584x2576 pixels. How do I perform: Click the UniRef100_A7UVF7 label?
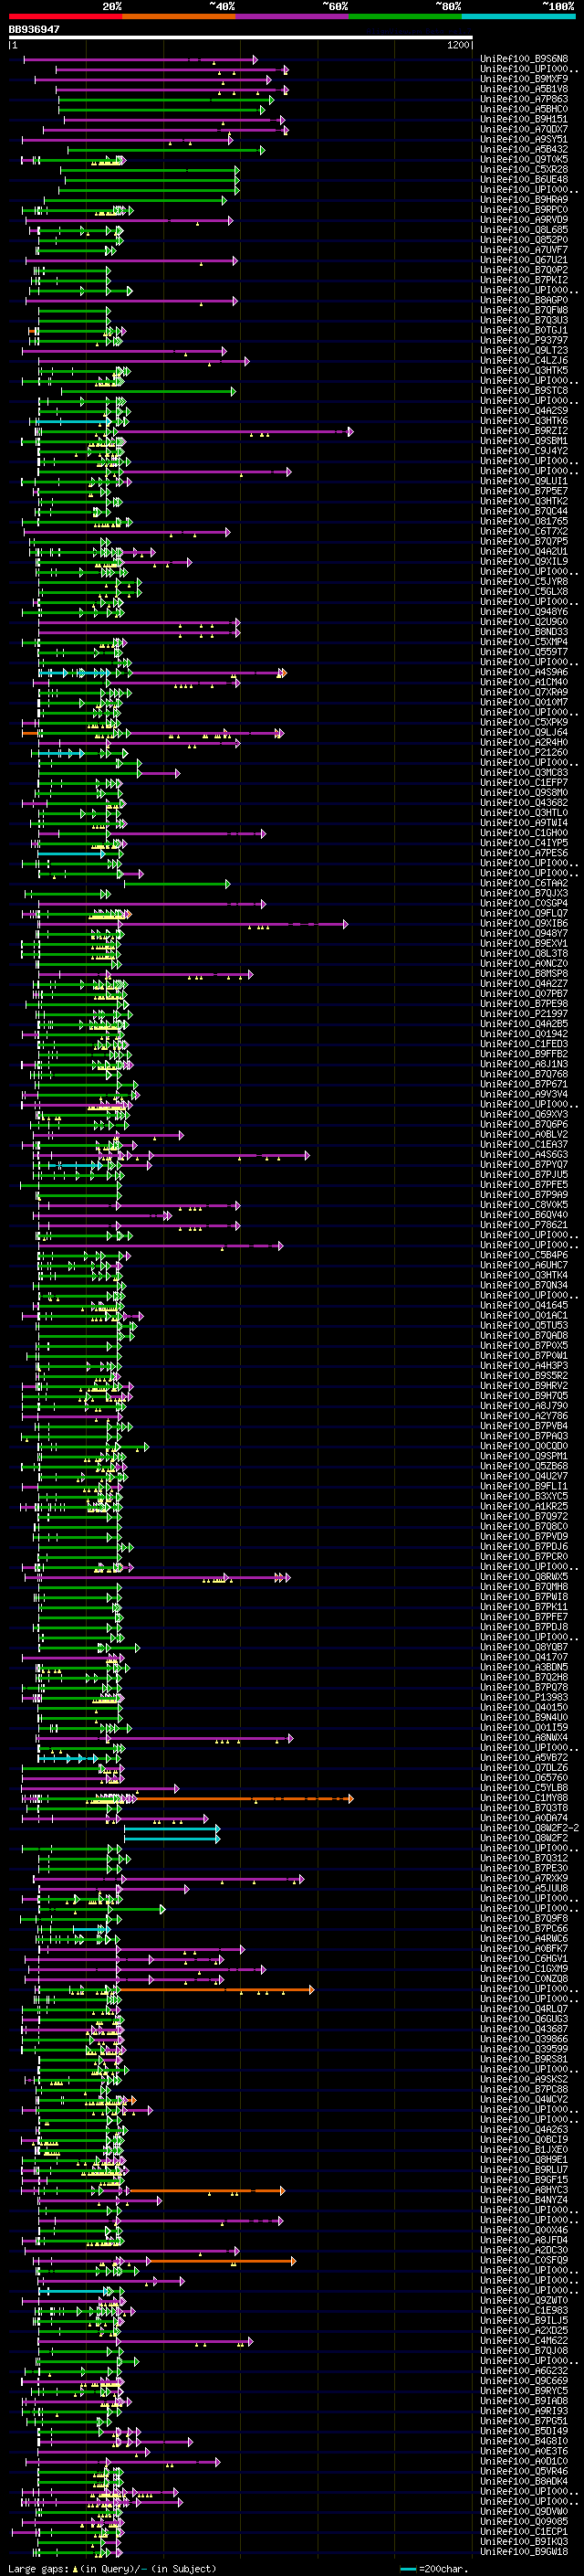tap(524, 250)
